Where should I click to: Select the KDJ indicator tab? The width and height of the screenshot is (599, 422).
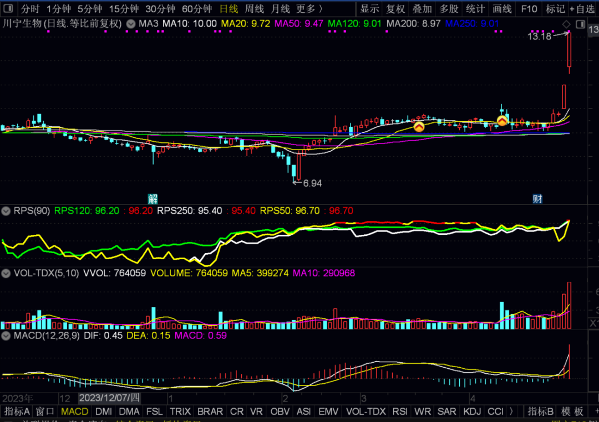click(472, 411)
